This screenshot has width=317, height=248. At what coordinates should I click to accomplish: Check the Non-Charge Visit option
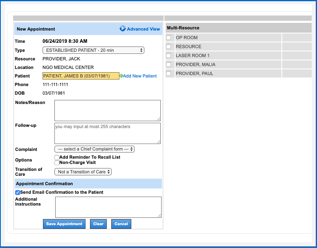pyautogui.click(x=57, y=163)
